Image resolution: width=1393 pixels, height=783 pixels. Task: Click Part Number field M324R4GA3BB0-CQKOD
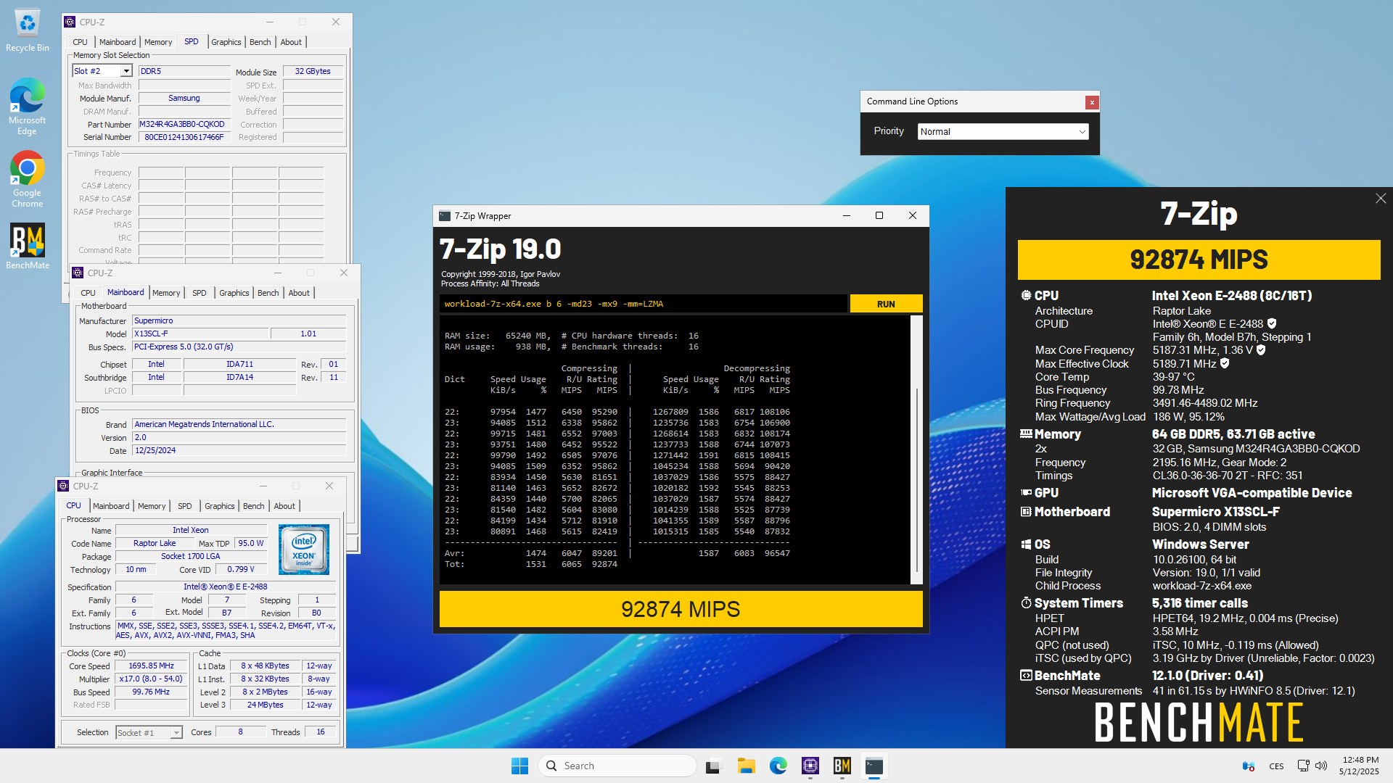coord(184,125)
